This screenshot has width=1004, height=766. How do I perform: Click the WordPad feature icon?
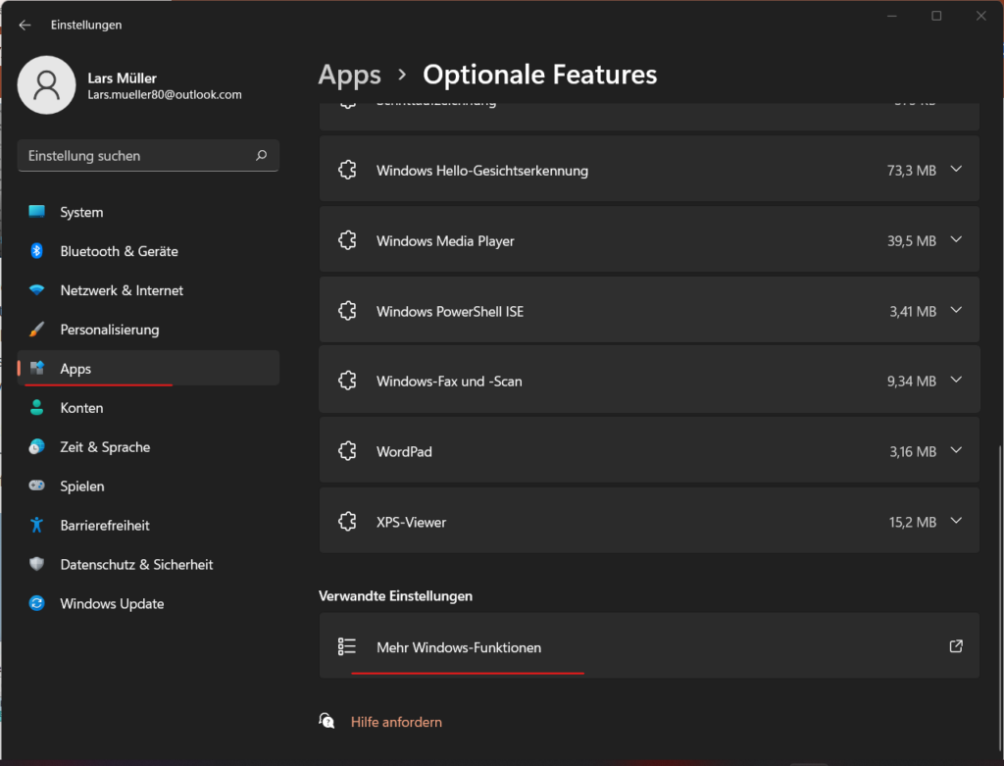click(347, 451)
